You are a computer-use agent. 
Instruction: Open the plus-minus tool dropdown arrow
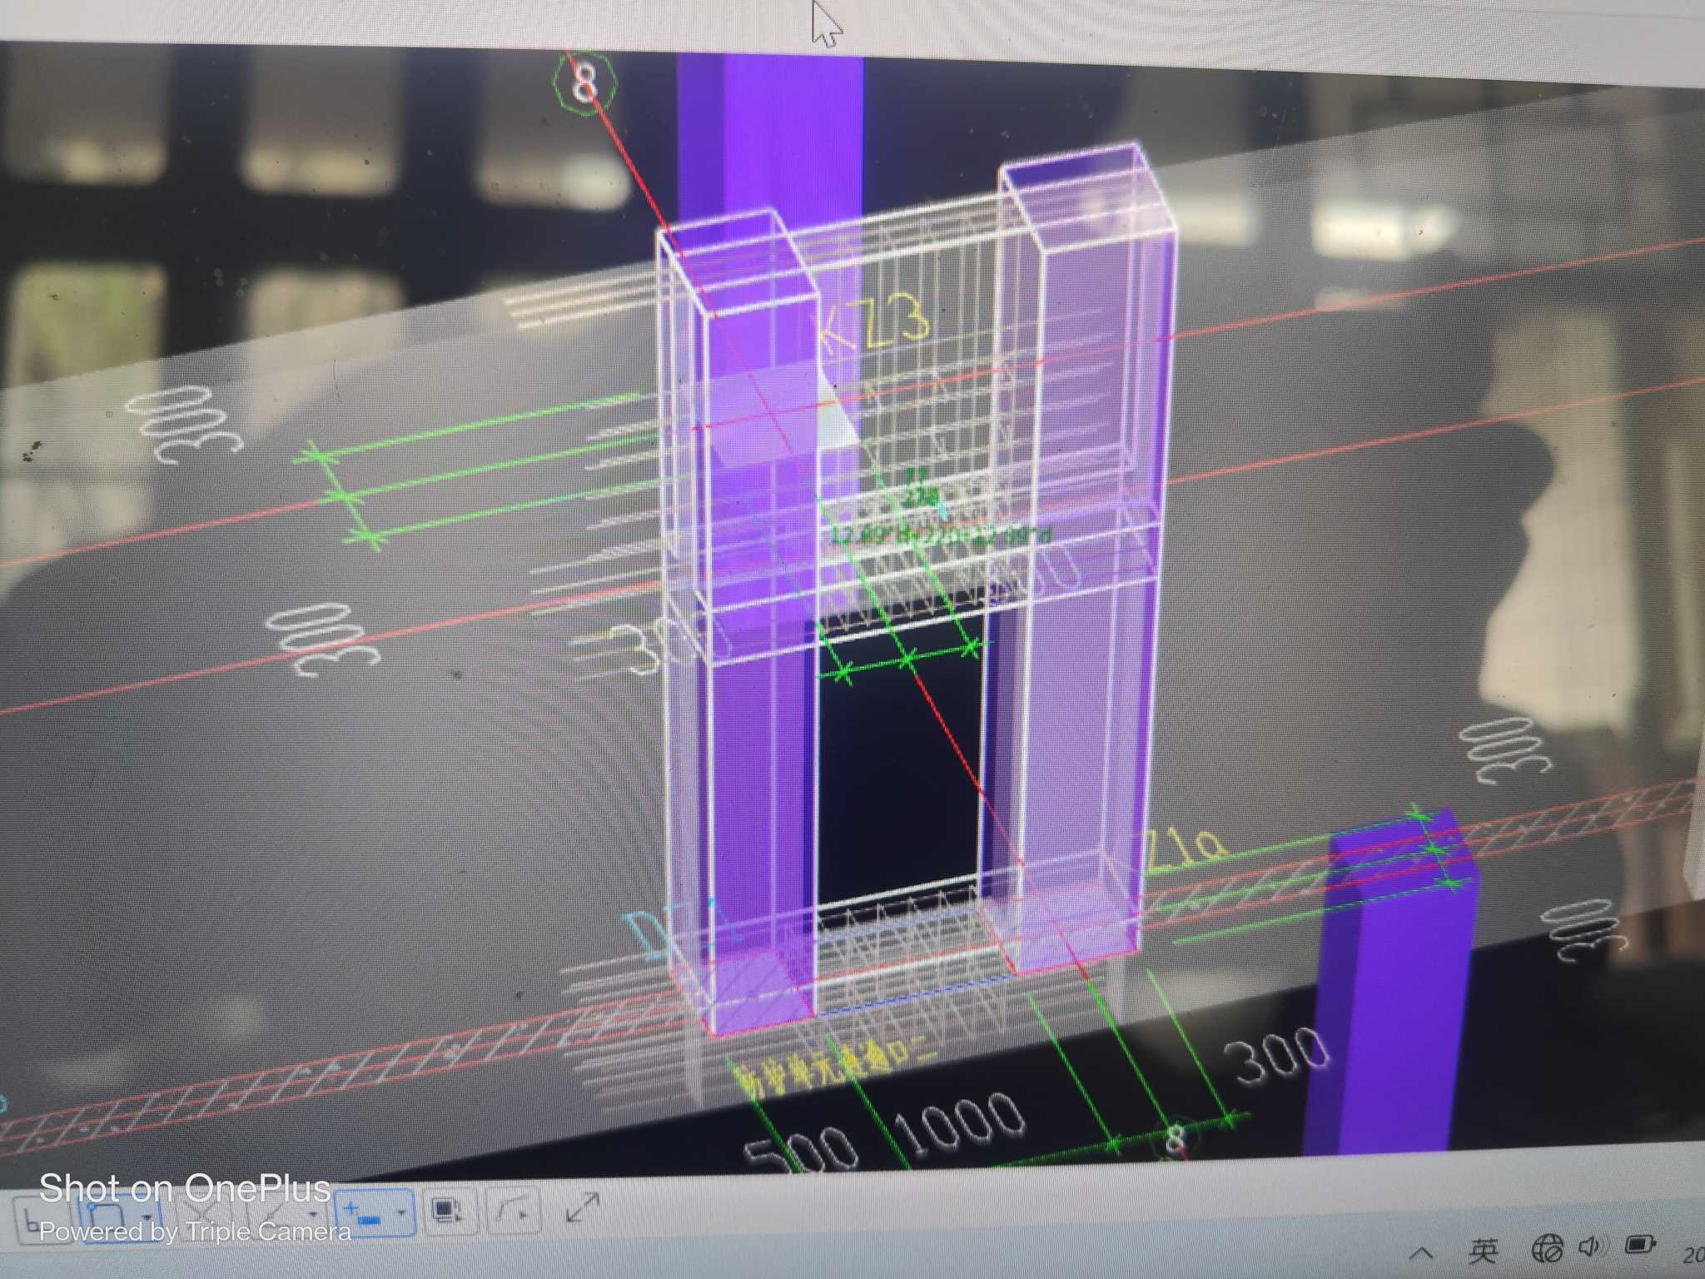point(401,1213)
